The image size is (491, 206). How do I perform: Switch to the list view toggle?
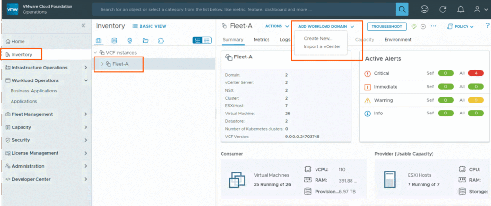point(207,40)
